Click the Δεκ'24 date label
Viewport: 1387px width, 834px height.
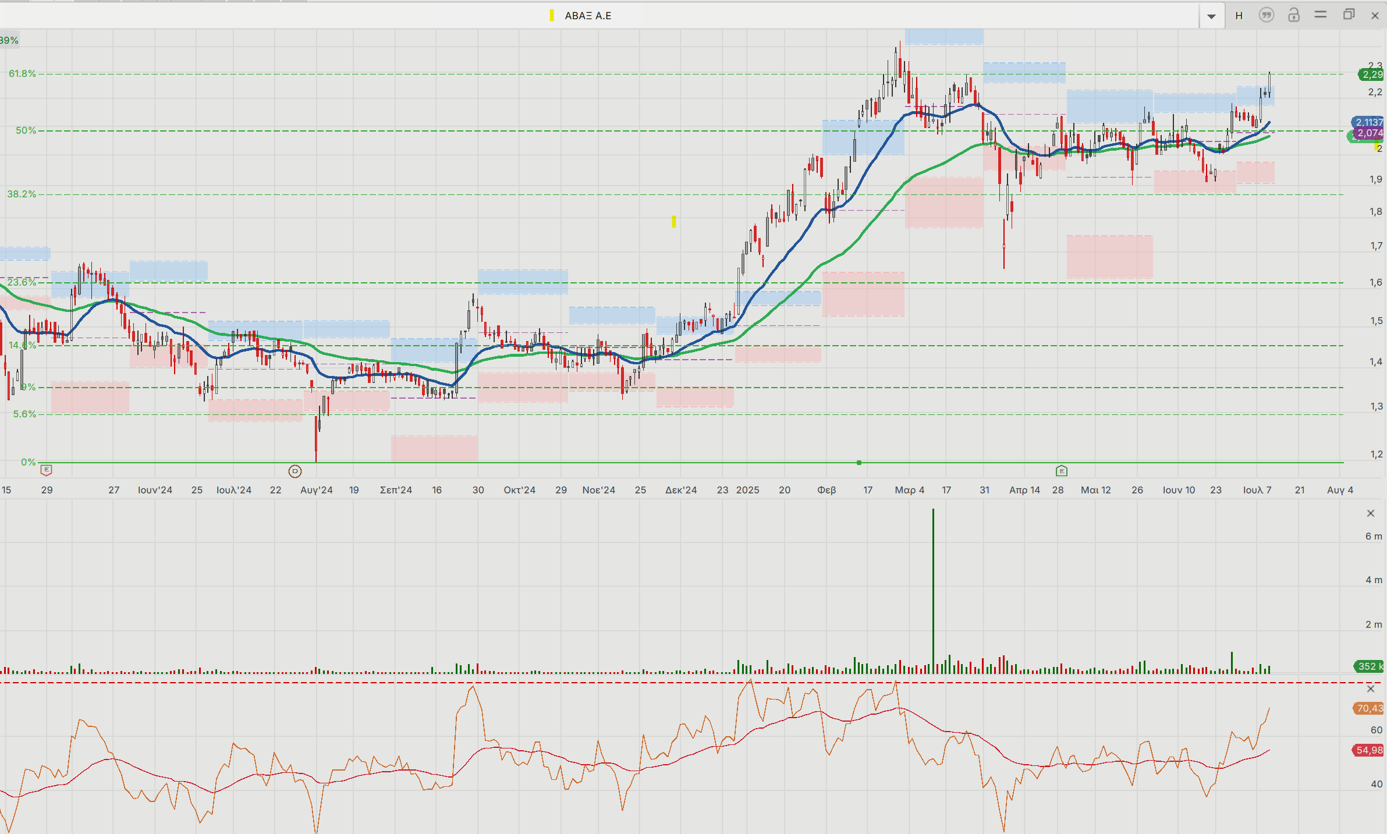[x=681, y=490]
